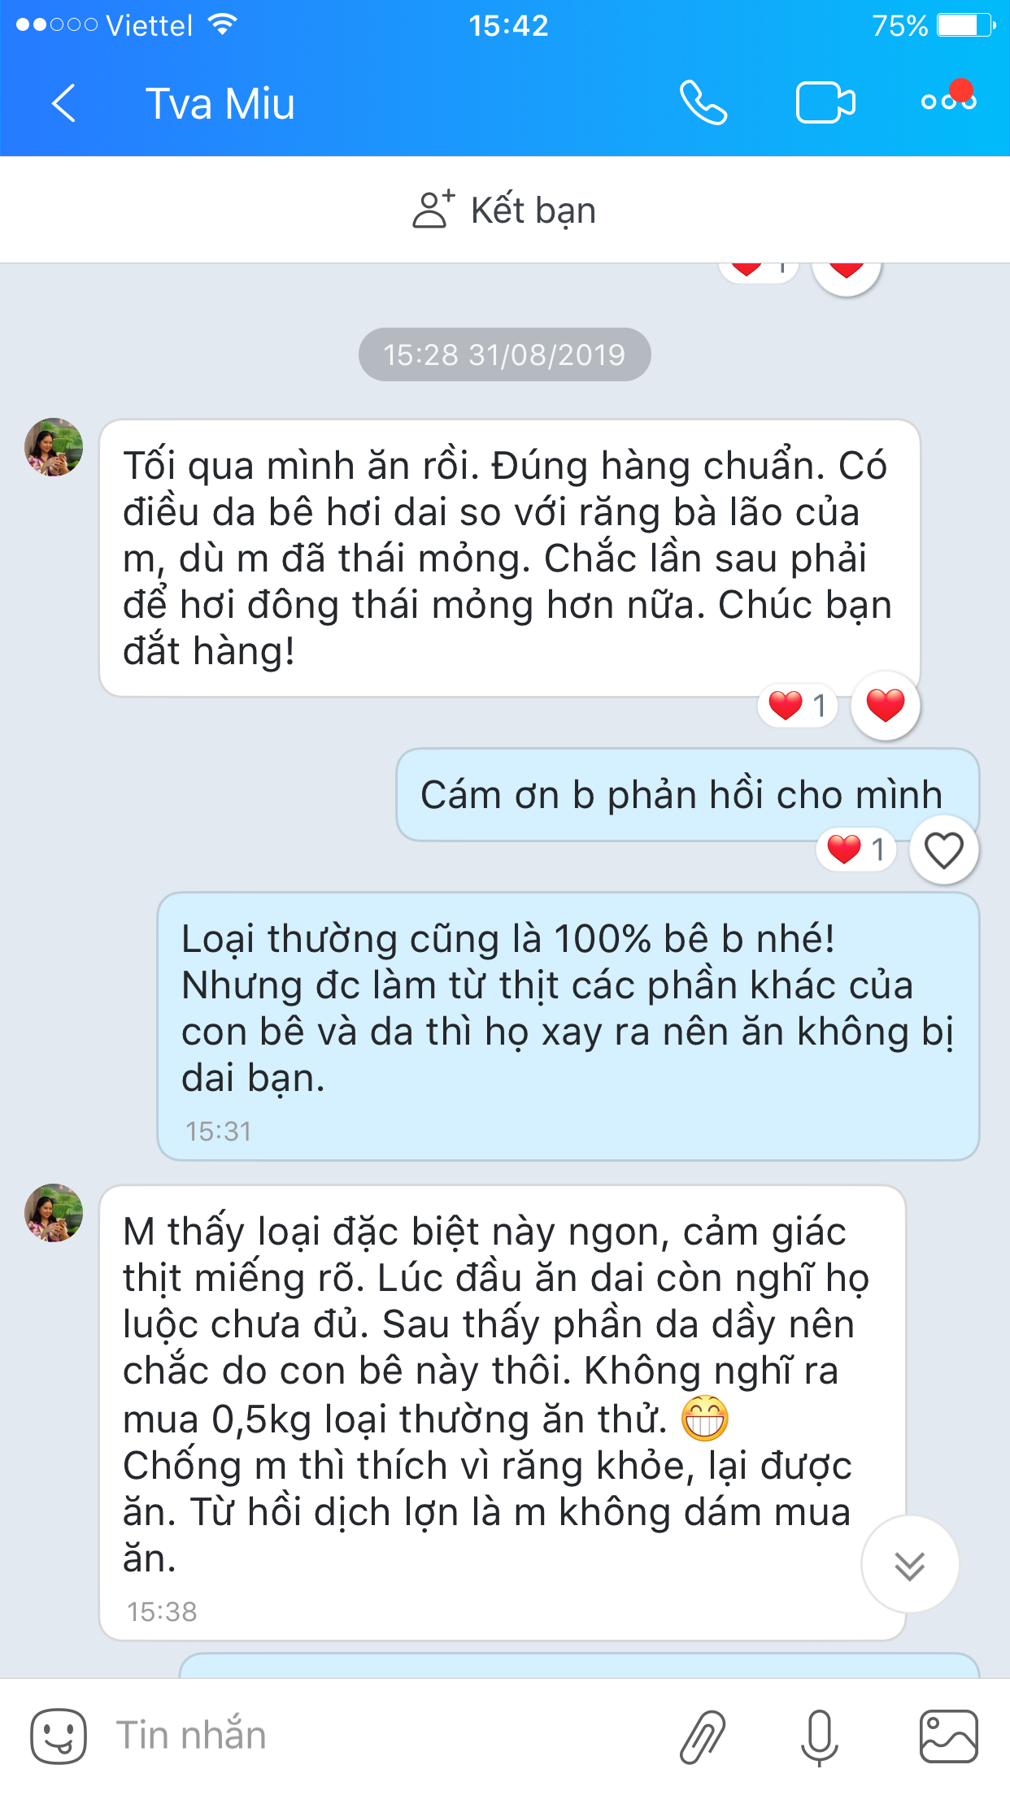Screen dimensions: 1010x1795
Task: Tap the back arrow in header
Action: click(63, 103)
